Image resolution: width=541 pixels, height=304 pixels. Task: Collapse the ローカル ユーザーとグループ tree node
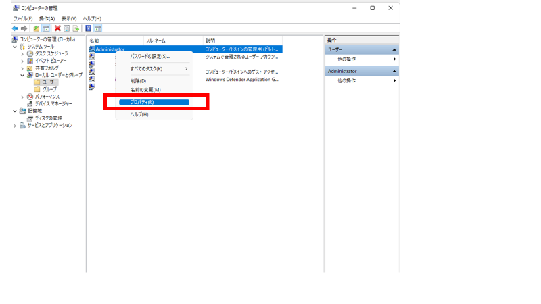click(x=22, y=75)
